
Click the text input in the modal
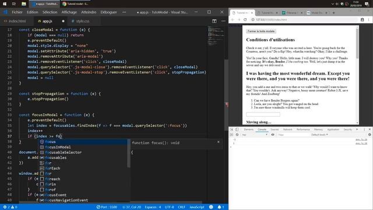tap(263, 114)
